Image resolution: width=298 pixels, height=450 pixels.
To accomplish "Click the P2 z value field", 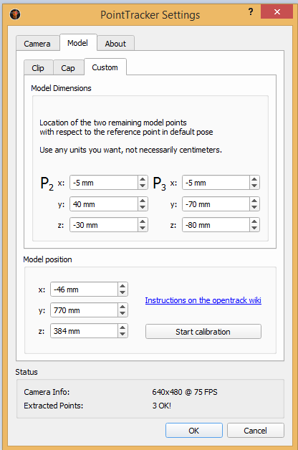I will [x=104, y=225].
